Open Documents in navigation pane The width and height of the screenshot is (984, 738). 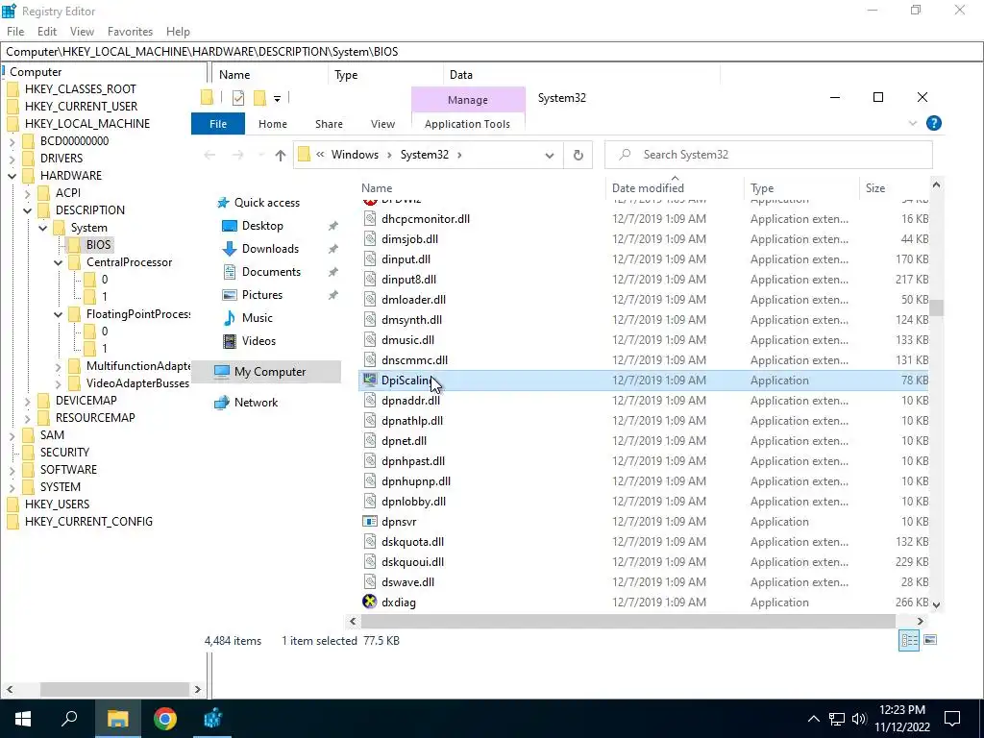(x=271, y=272)
